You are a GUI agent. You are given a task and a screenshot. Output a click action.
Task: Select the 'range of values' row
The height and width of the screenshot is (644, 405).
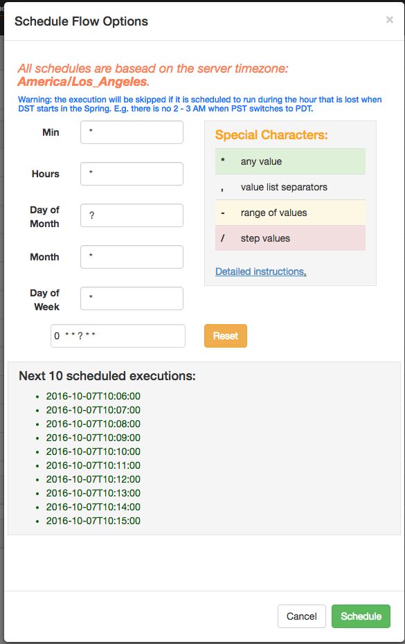pos(290,213)
